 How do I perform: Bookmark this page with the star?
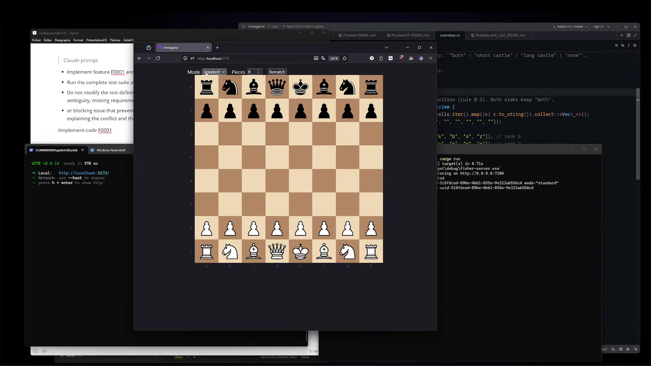344,58
